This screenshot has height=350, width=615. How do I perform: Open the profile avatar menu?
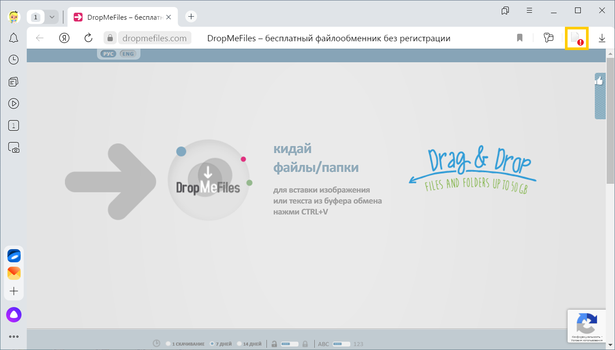[x=14, y=17]
